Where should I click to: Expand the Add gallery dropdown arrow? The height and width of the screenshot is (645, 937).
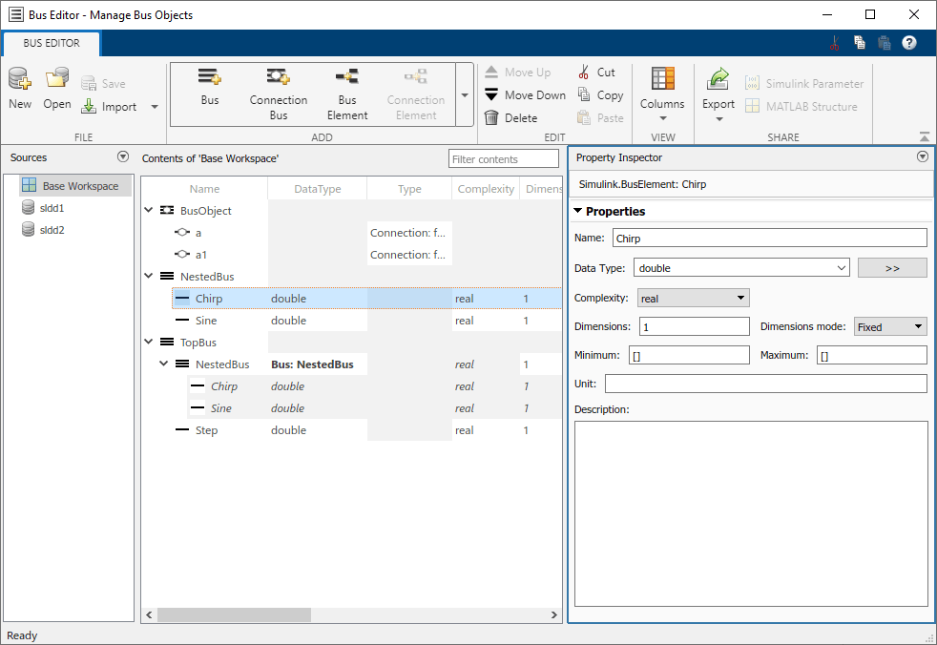coord(465,95)
